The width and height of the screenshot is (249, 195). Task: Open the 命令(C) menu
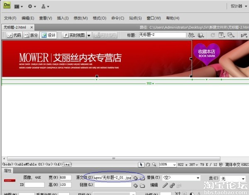click(118, 18)
